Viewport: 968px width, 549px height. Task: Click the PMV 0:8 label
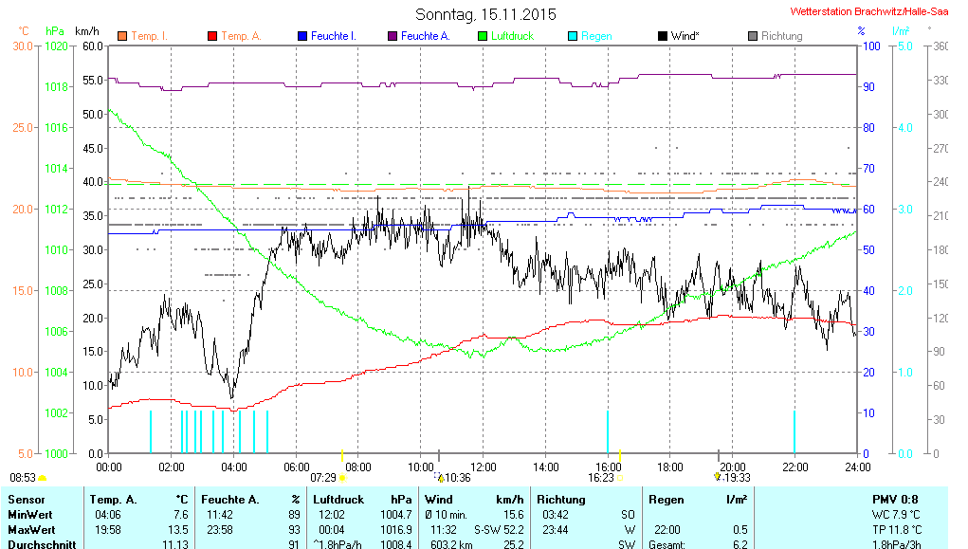point(895,499)
